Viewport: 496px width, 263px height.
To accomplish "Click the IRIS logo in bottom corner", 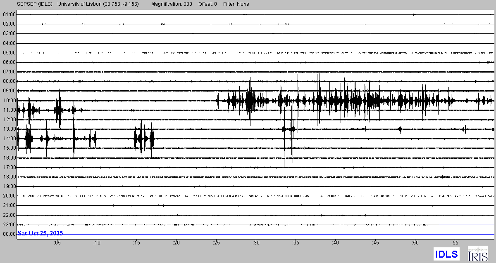I will click(478, 253).
